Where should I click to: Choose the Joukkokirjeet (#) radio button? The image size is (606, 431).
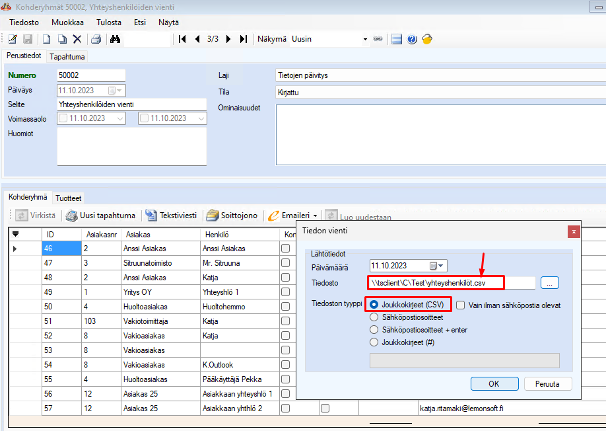375,342
